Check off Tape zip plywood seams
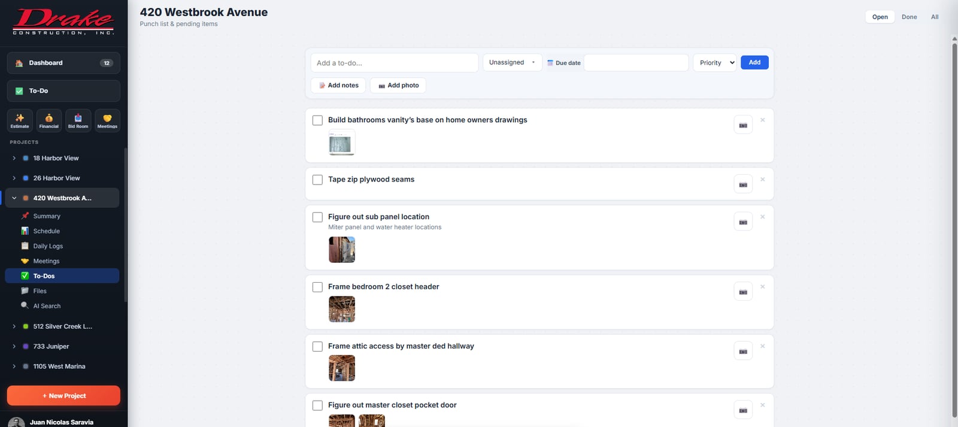The image size is (958, 427). pos(317,180)
